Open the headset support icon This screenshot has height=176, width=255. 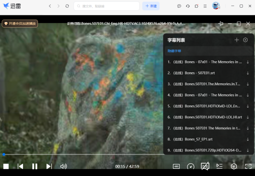pyautogui.click(x=188, y=6)
